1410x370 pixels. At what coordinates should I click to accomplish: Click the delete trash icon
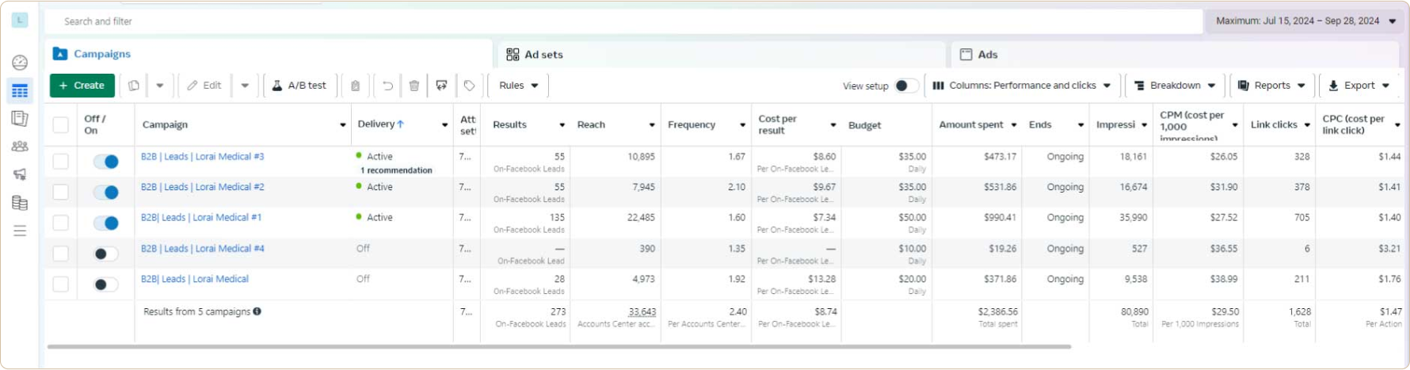tap(414, 86)
